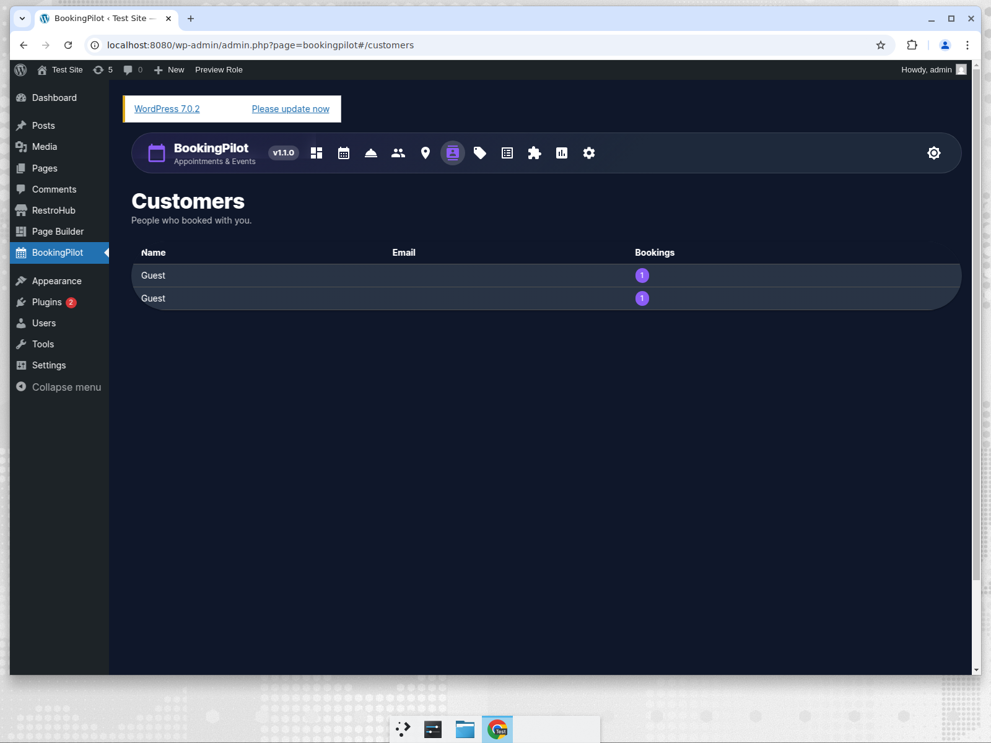The width and height of the screenshot is (991, 743).
Task: Open Dashboard in the sidebar
Action: coord(59,98)
